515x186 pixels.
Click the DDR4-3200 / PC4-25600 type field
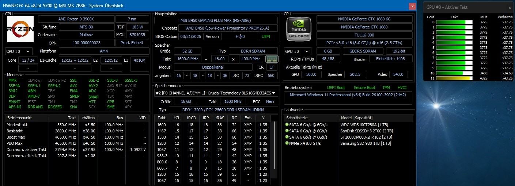[x=223, y=110]
